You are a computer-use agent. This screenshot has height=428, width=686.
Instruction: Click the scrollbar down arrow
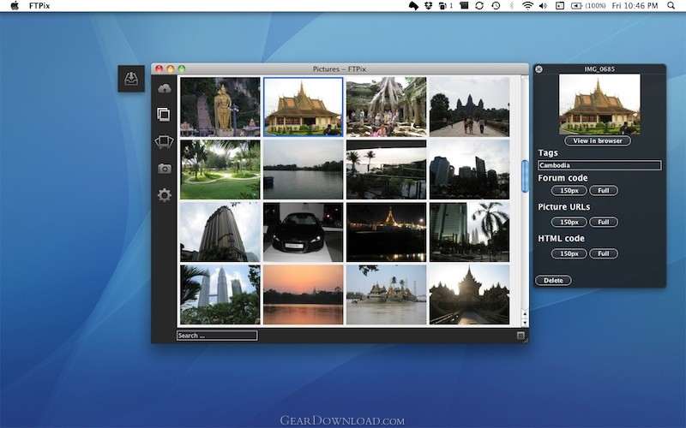[x=525, y=324]
